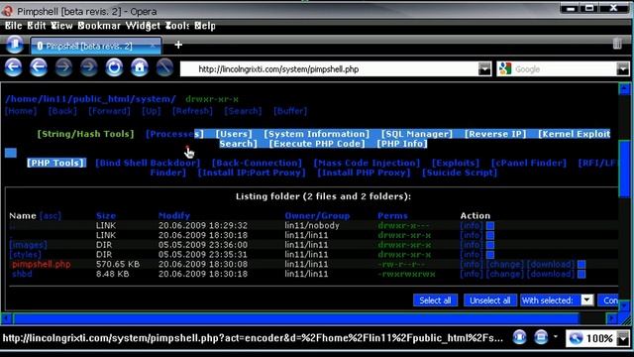Click the first round icon in the status bar

pos(519,337)
